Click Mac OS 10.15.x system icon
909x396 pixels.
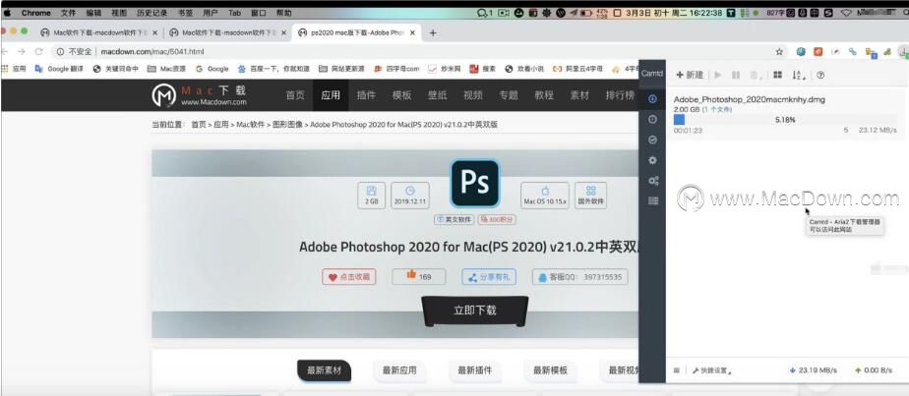544,196
